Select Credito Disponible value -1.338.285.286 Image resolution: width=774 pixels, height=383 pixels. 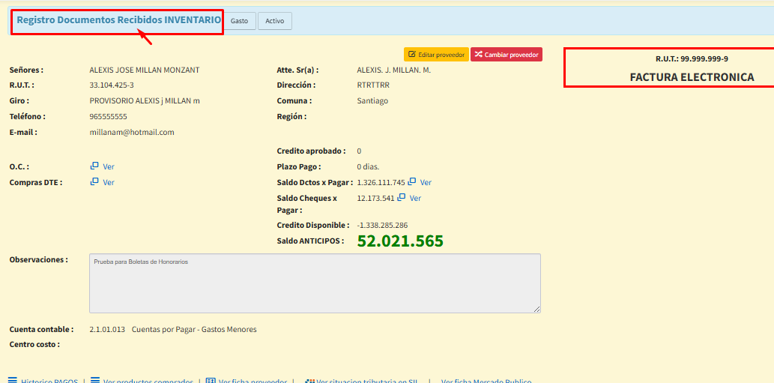(x=382, y=226)
